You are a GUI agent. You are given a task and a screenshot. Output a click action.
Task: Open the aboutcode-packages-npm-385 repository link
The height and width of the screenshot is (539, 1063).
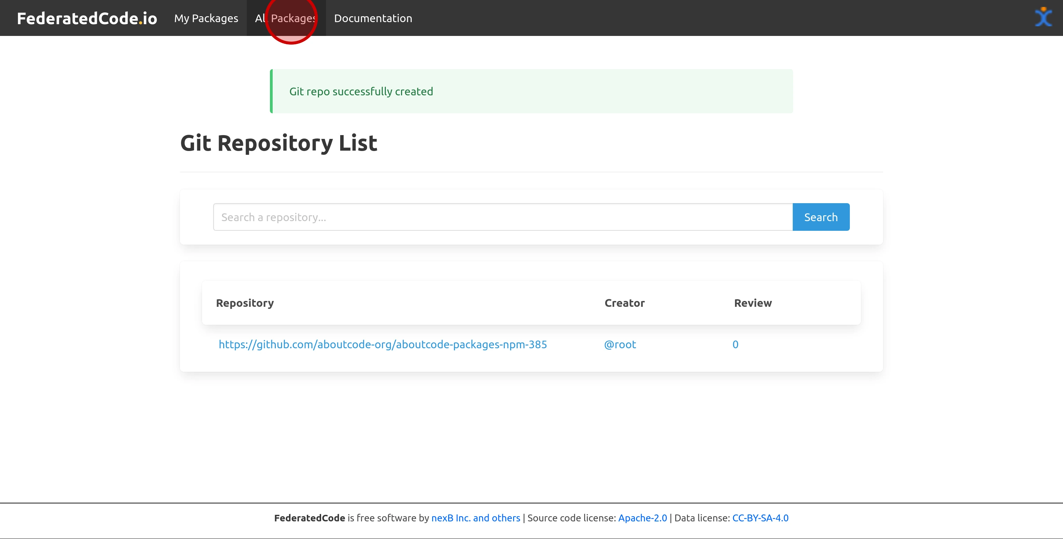click(x=382, y=344)
